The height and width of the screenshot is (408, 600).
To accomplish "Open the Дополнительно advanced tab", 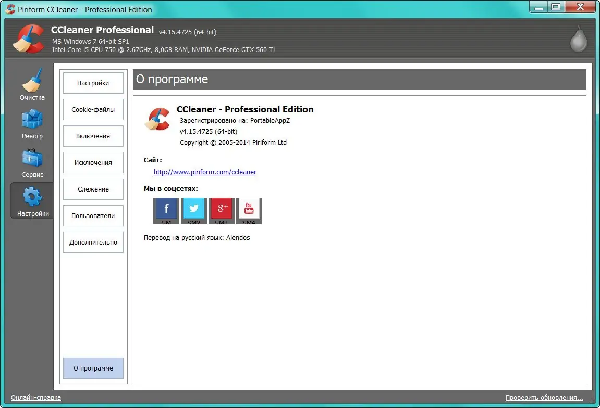I will 93,242.
